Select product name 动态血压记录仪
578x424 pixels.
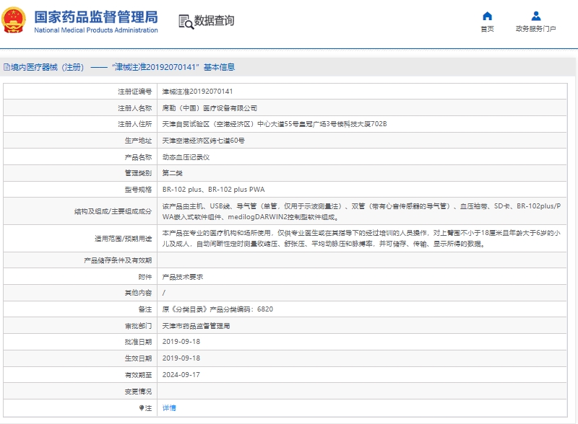click(186, 157)
